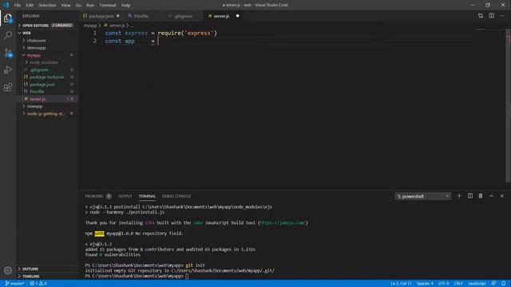Open the Run and Debug view
Viewport: 511px width, 287px height.
pos(8,69)
